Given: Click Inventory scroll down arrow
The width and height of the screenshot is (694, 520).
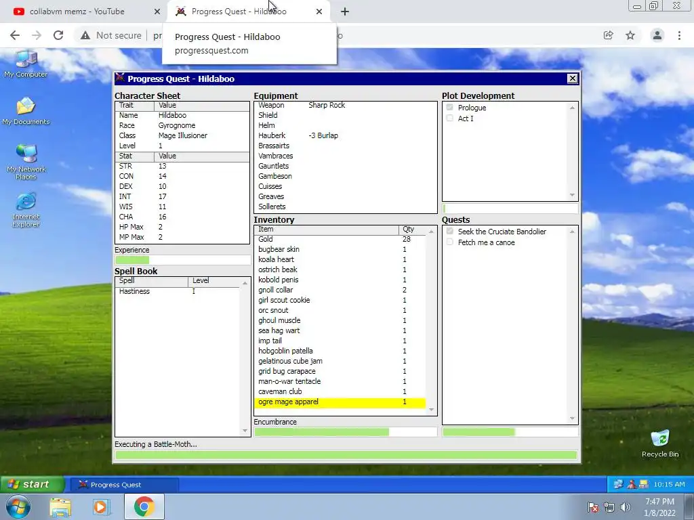Looking at the screenshot, I should coord(431,410).
